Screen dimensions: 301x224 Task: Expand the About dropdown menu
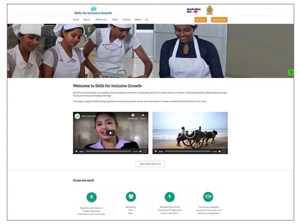[87, 20]
